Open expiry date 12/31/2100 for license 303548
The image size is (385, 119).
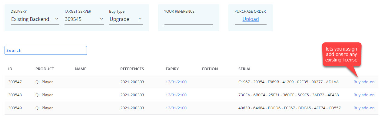[176, 95]
